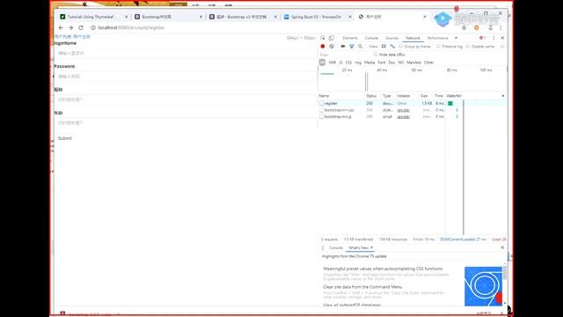Switch to the Elements tab in DevTools
The width and height of the screenshot is (563, 317).
click(350, 38)
